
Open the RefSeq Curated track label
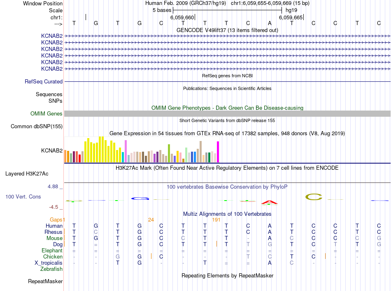point(44,82)
